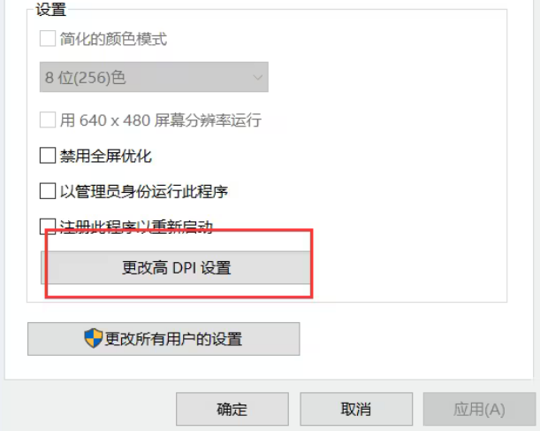Check the 简化的颜色模式 checkbox
The height and width of the screenshot is (431, 540).
[48, 38]
